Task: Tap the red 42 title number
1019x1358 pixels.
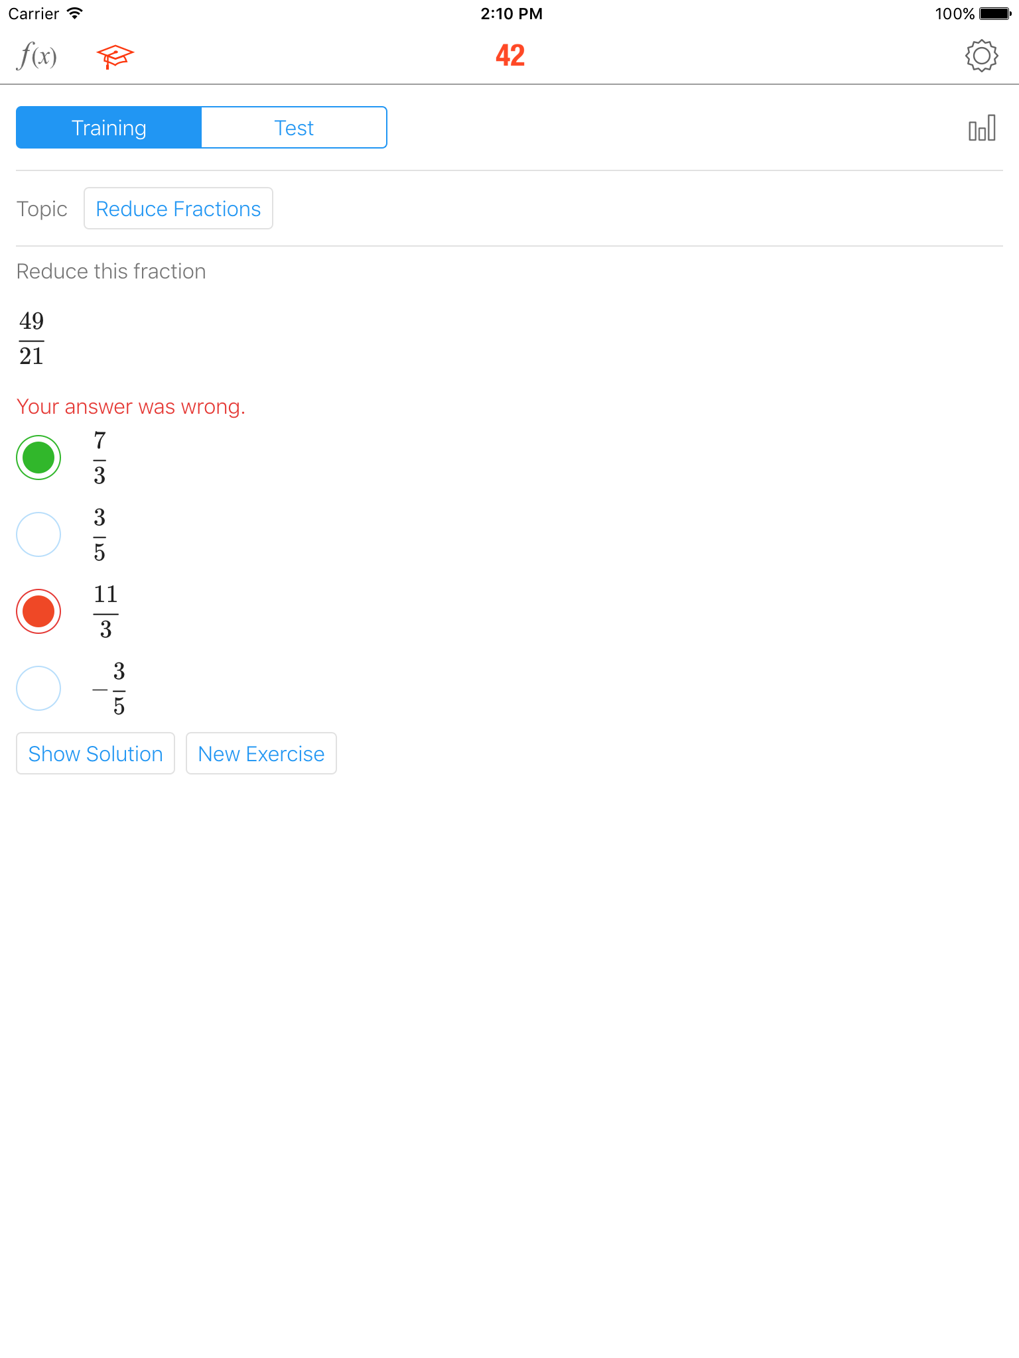Action: [x=510, y=56]
